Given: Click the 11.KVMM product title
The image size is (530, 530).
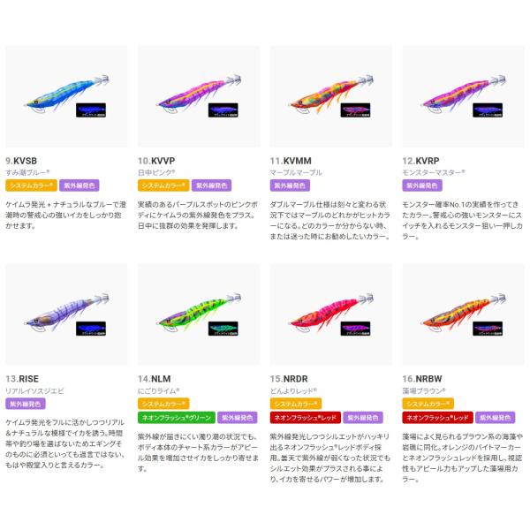Looking at the screenshot, I should (291, 161).
